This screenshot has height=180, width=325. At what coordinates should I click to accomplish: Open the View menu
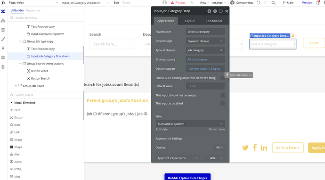tap(204, 3)
